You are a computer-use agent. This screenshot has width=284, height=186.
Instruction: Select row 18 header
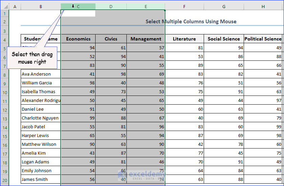pyautogui.click(x=4, y=162)
